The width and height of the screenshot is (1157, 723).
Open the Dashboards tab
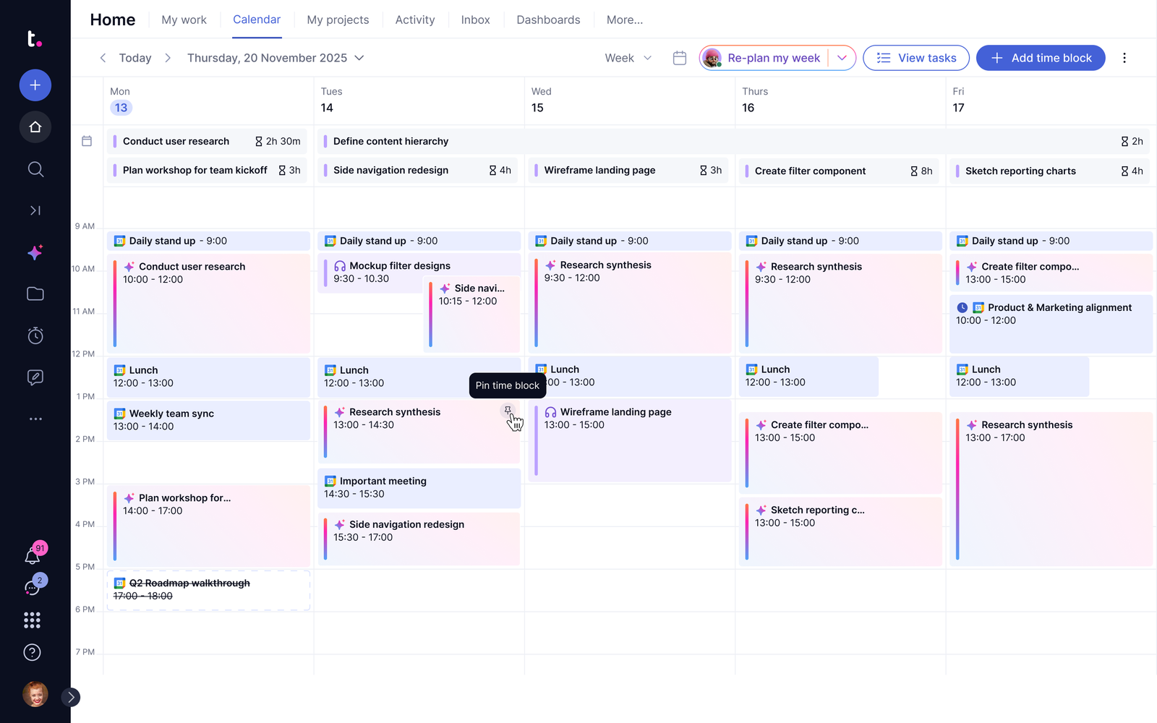(548, 20)
